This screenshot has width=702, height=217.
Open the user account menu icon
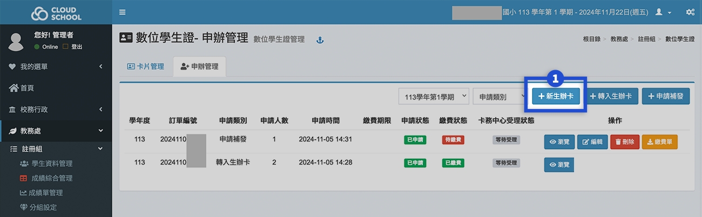663,12
